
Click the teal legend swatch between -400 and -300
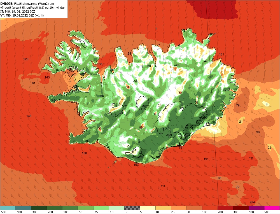(24, 208)
